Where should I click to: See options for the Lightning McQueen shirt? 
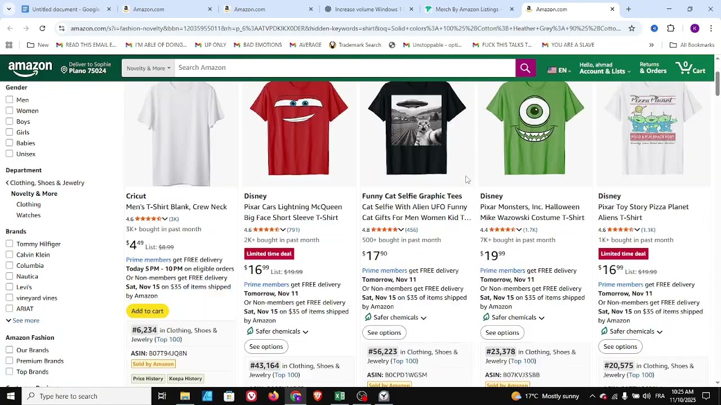coord(266,346)
